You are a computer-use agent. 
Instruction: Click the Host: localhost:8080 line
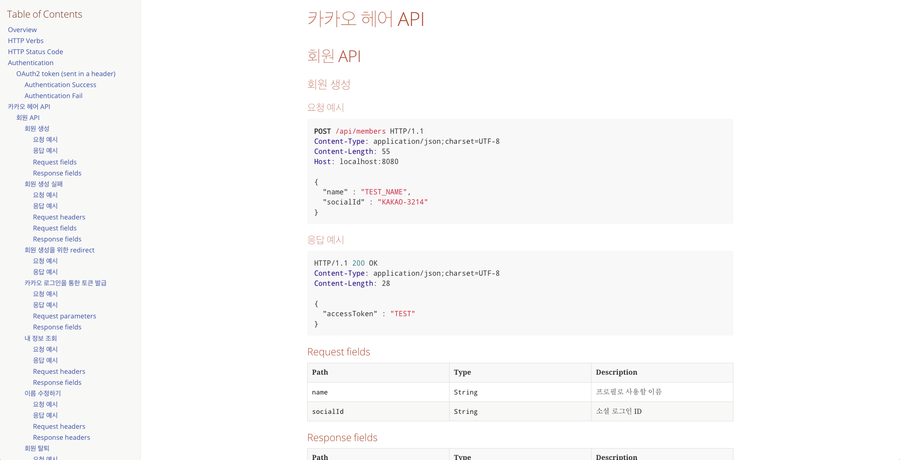point(356,161)
